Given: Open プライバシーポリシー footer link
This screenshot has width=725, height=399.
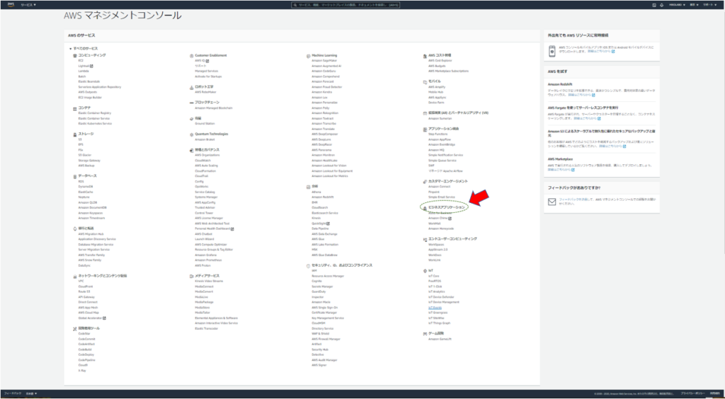Looking at the screenshot, I should pyautogui.click(x=692, y=393).
